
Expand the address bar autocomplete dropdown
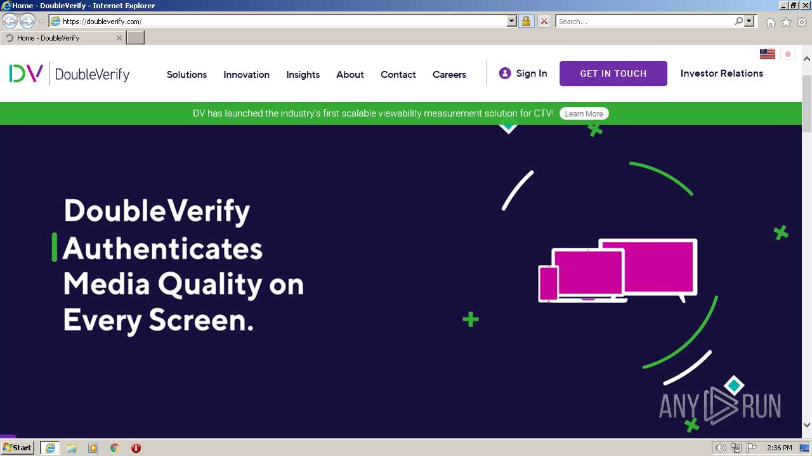tap(512, 22)
